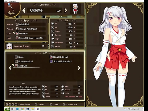Image resolution: width=148 pixels, height=111 pixels.
Task: Click Colette's face portrait beside Shame
Action: pos(9,46)
